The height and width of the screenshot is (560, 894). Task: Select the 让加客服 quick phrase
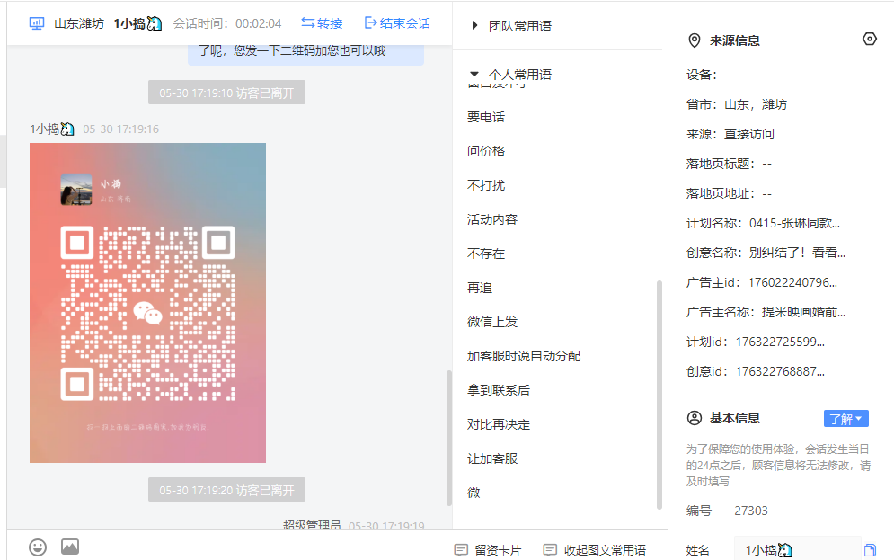[492, 459]
